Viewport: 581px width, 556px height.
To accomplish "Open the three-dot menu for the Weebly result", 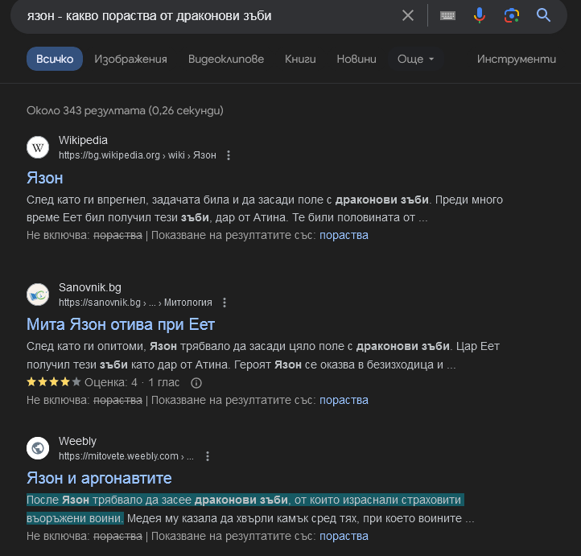I will (208, 456).
